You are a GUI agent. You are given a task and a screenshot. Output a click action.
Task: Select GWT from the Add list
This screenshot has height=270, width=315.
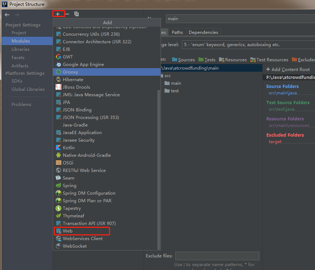(x=107, y=57)
